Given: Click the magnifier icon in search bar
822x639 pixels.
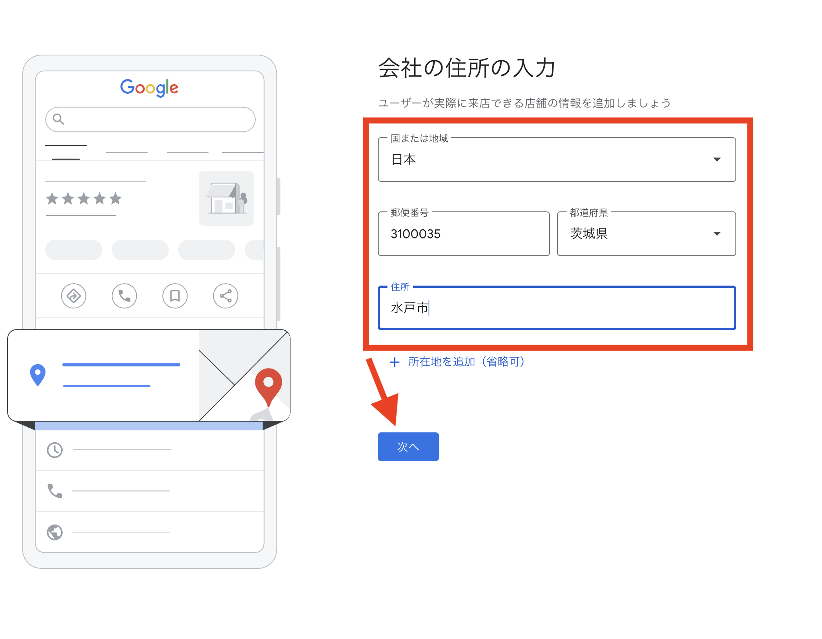Looking at the screenshot, I should click(x=58, y=119).
